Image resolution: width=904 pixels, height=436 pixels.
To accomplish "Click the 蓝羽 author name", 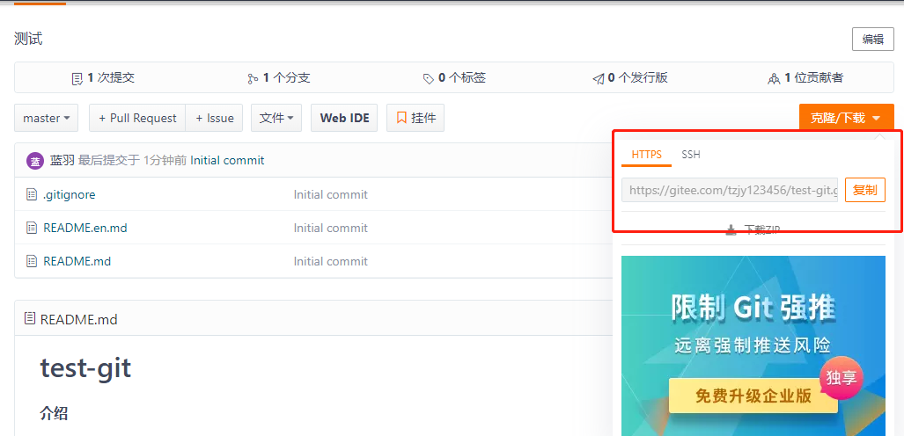I will point(62,161).
